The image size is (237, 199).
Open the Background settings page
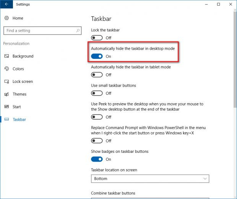coord(23,56)
